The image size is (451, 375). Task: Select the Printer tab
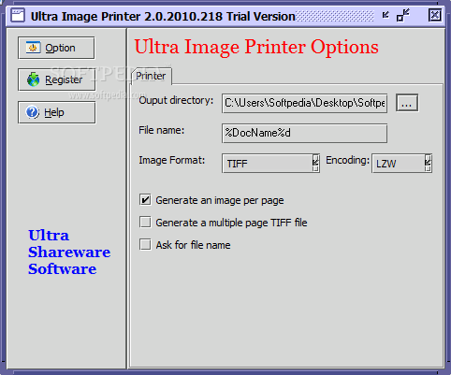[151, 76]
